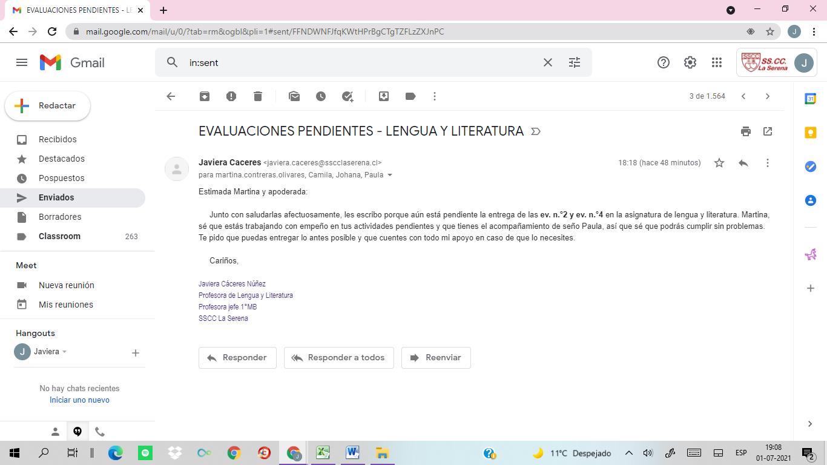Click the reply arrow icon beside the star
Image resolution: width=827 pixels, height=465 pixels.
[x=743, y=163]
